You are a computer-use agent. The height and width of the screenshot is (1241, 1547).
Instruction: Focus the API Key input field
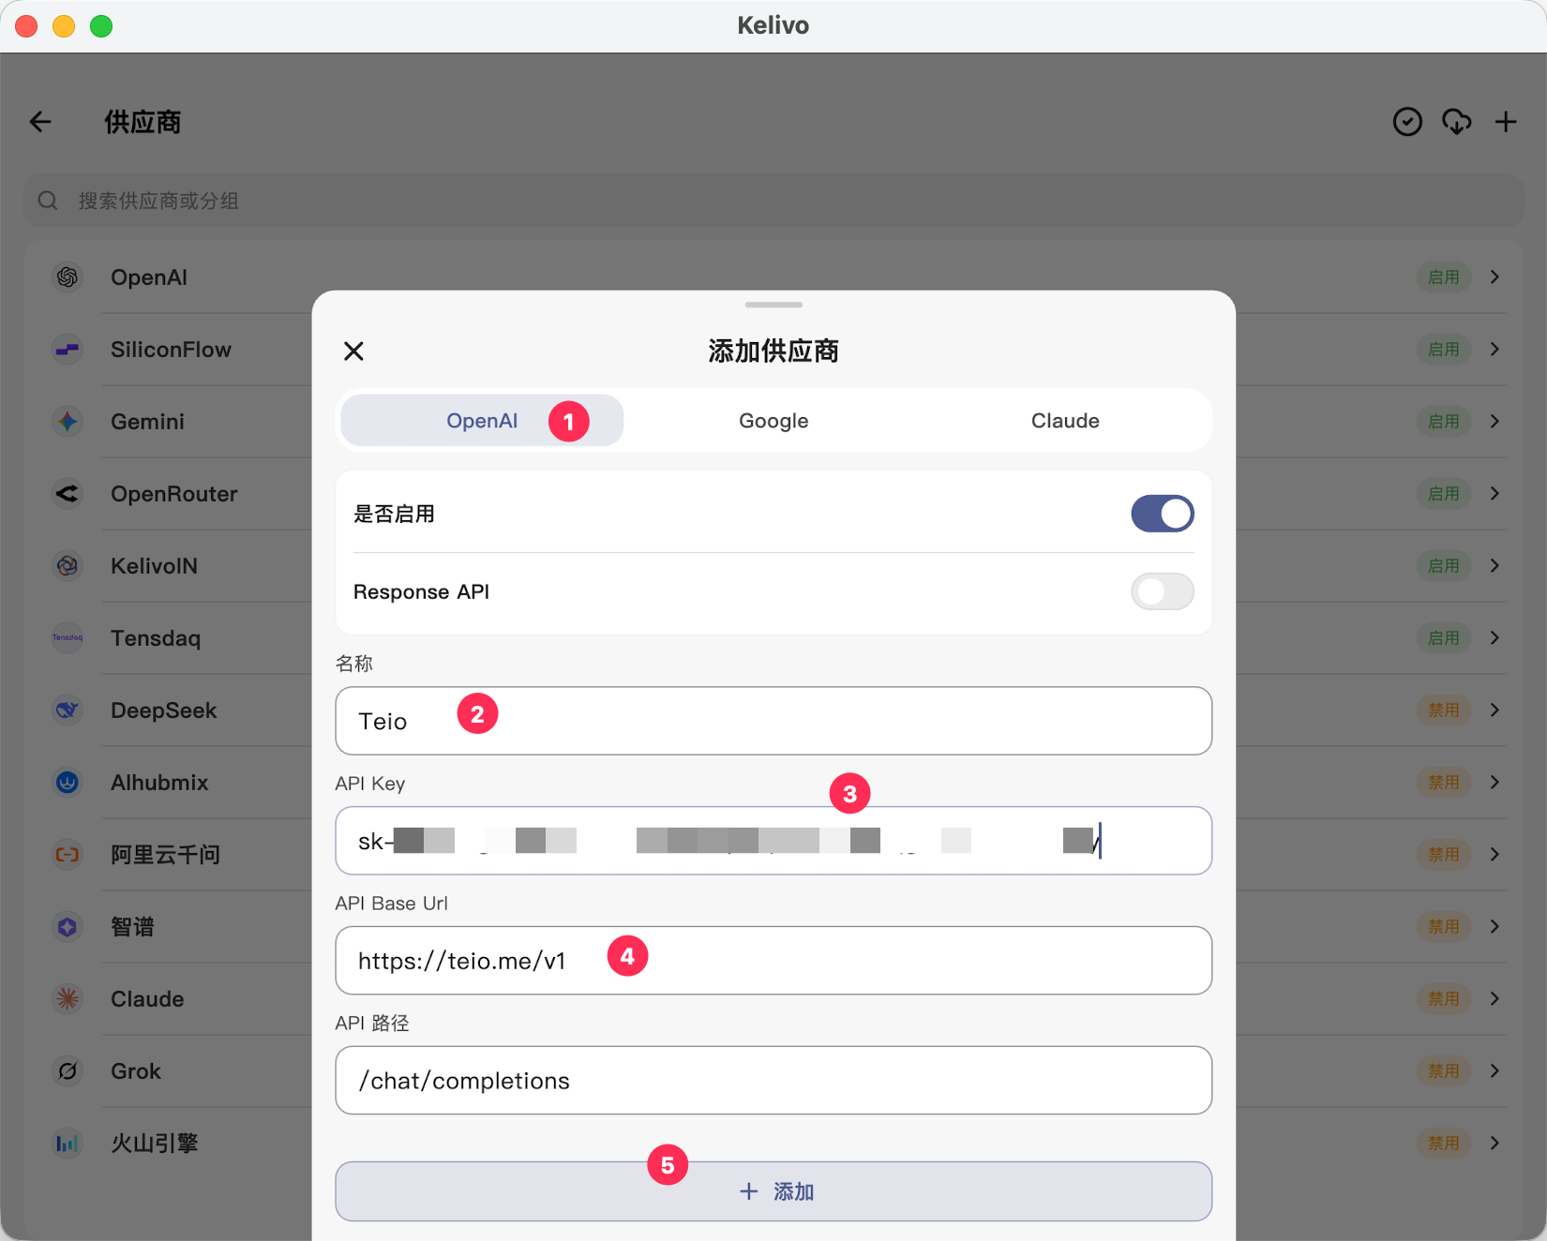click(773, 841)
